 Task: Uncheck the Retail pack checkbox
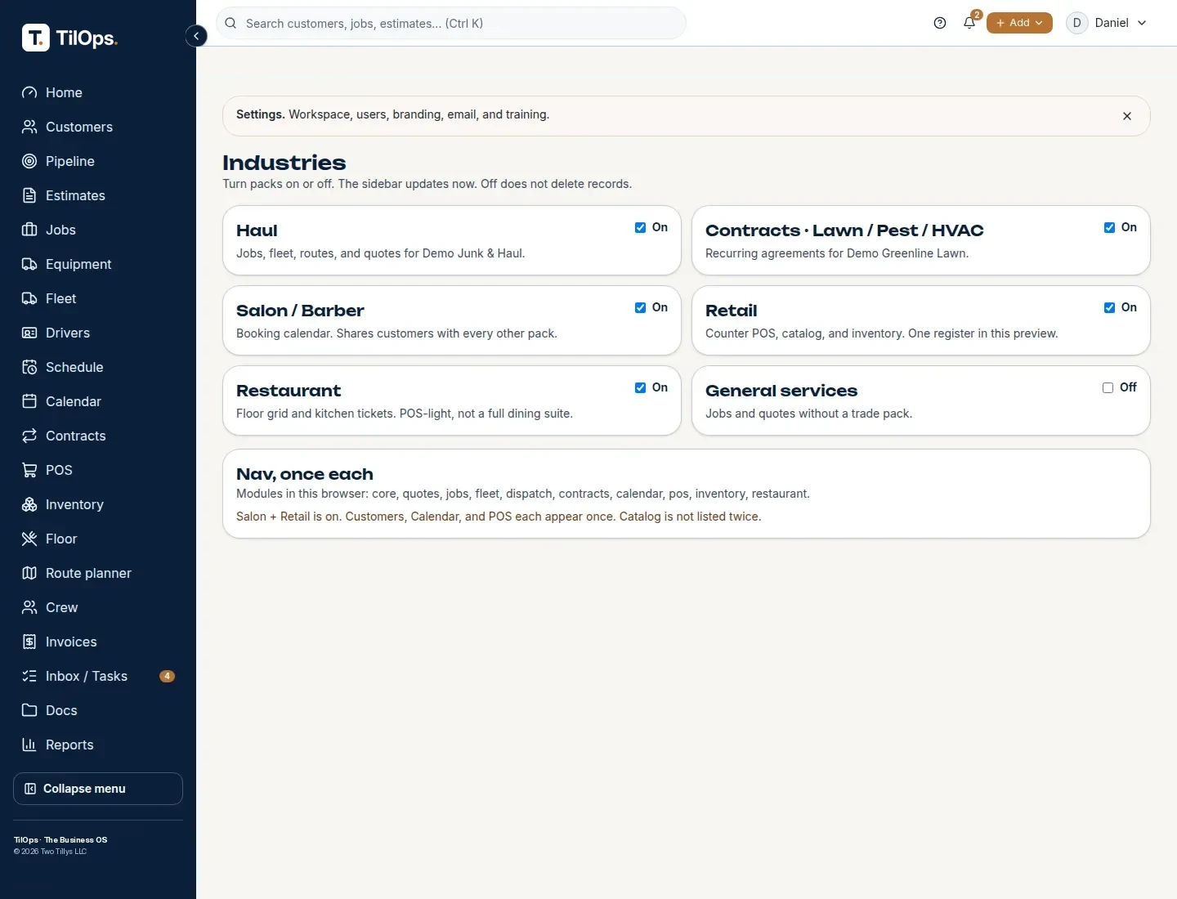pyautogui.click(x=1109, y=307)
